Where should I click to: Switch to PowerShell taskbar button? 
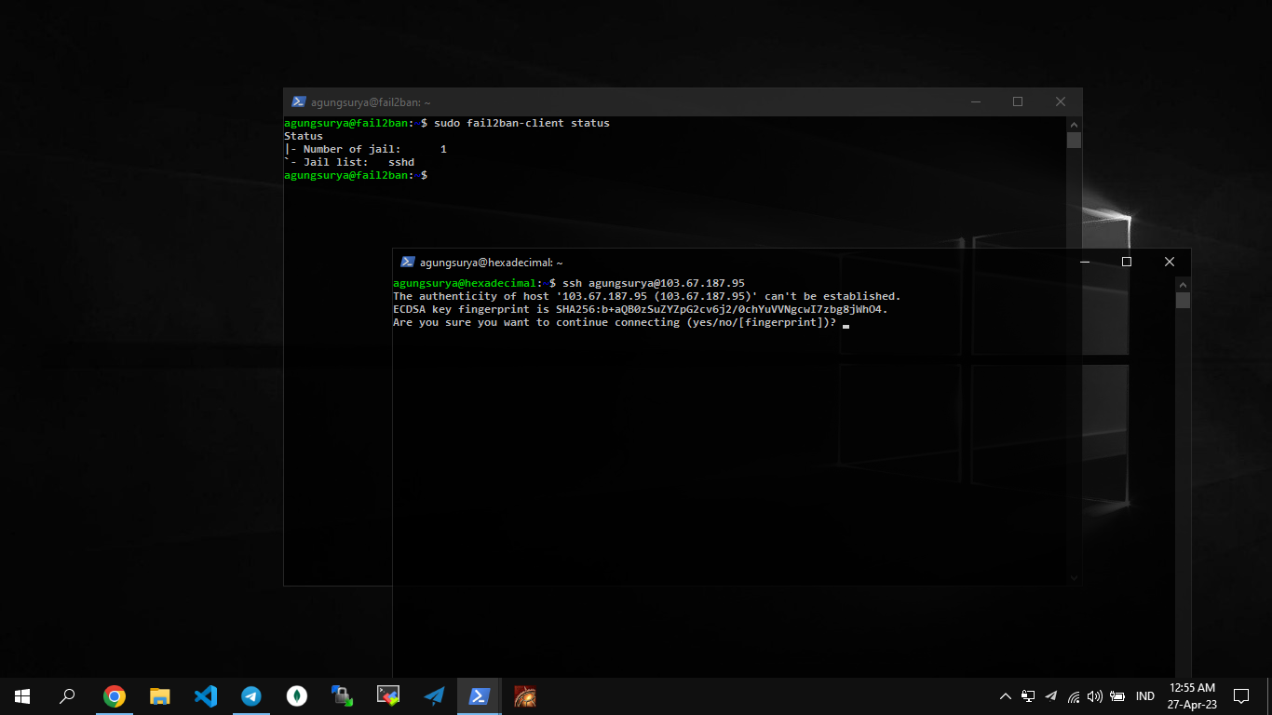coord(480,696)
